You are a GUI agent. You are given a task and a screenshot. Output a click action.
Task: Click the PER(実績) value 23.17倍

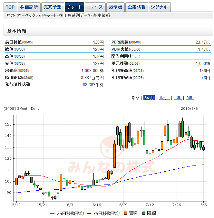pos(203,42)
